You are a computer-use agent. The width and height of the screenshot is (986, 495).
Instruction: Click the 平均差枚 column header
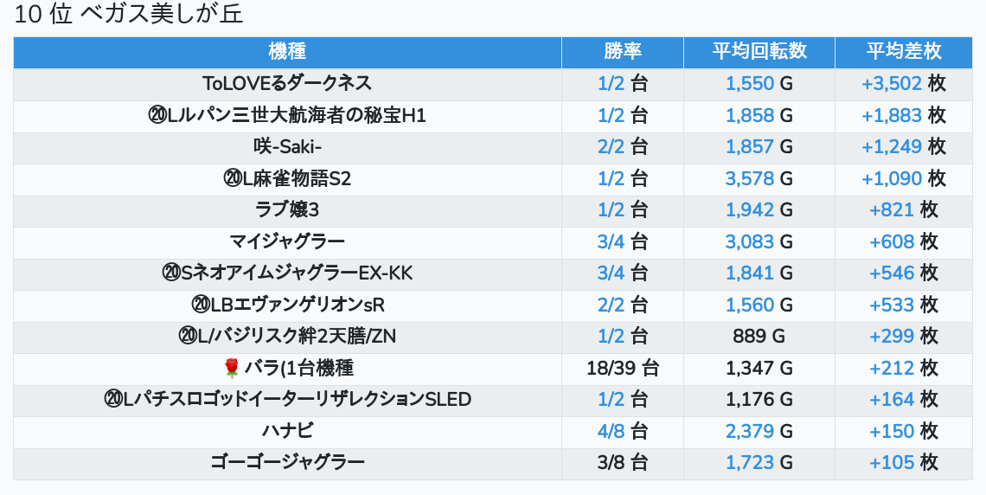pyautogui.click(x=904, y=52)
